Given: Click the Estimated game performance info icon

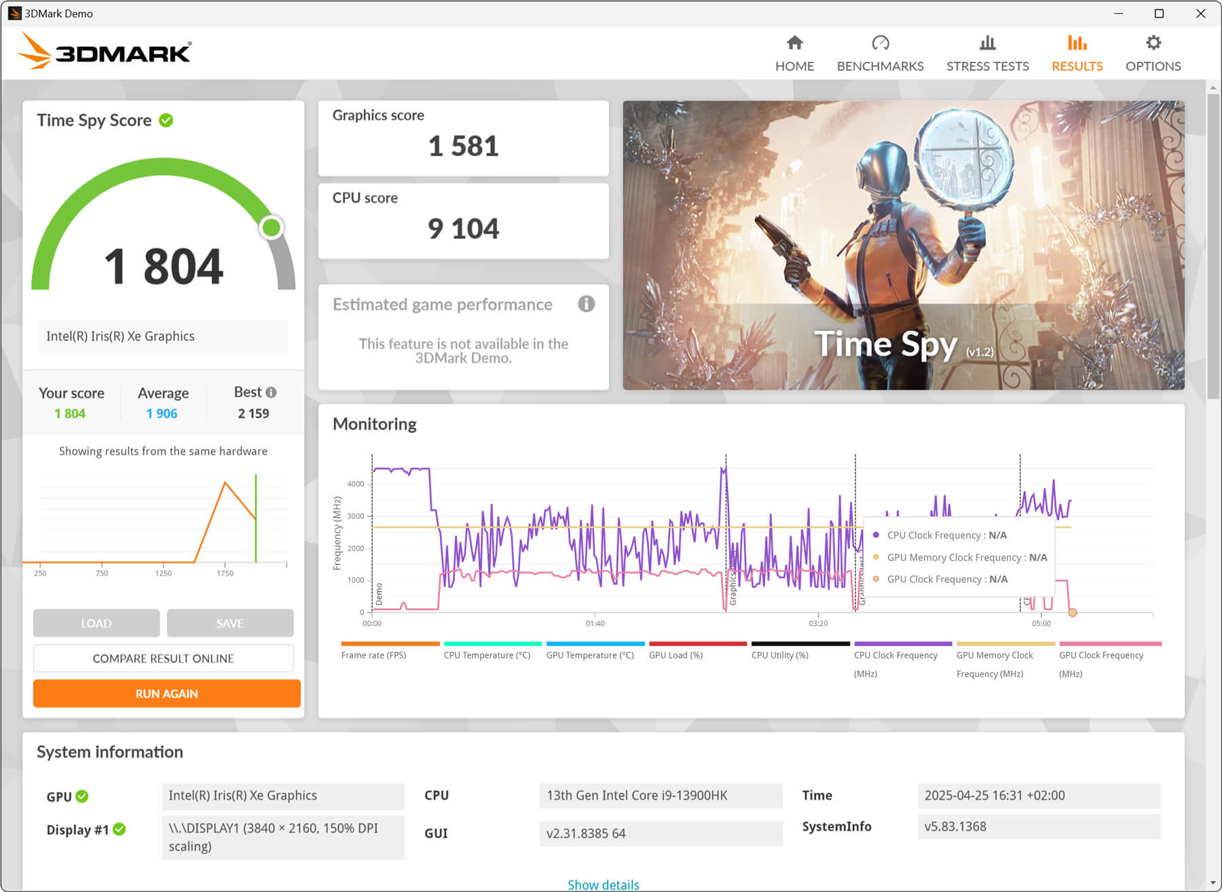Looking at the screenshot, I should point(586,304).
